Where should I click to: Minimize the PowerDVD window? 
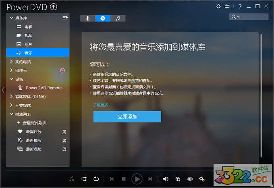[249, 6]
